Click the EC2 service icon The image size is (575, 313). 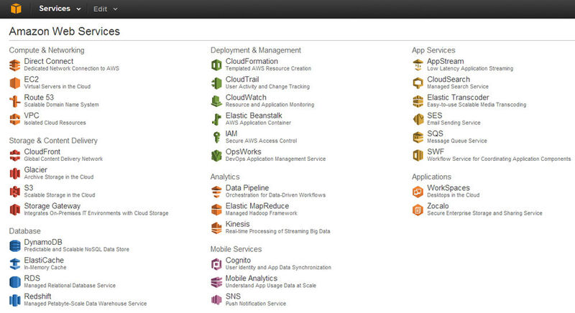[14, 83]
